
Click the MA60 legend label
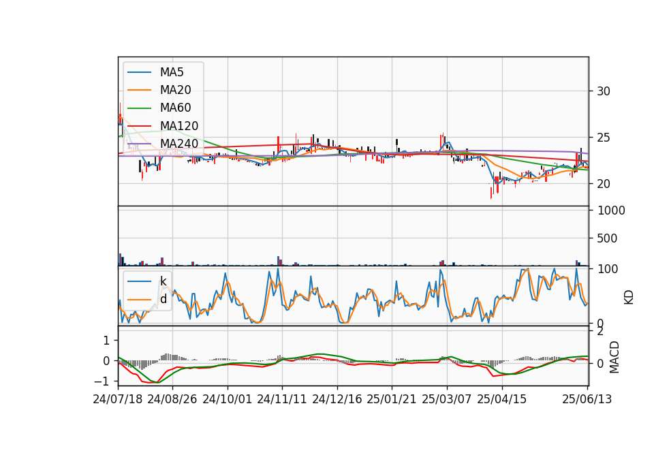[x=175, y=108]
